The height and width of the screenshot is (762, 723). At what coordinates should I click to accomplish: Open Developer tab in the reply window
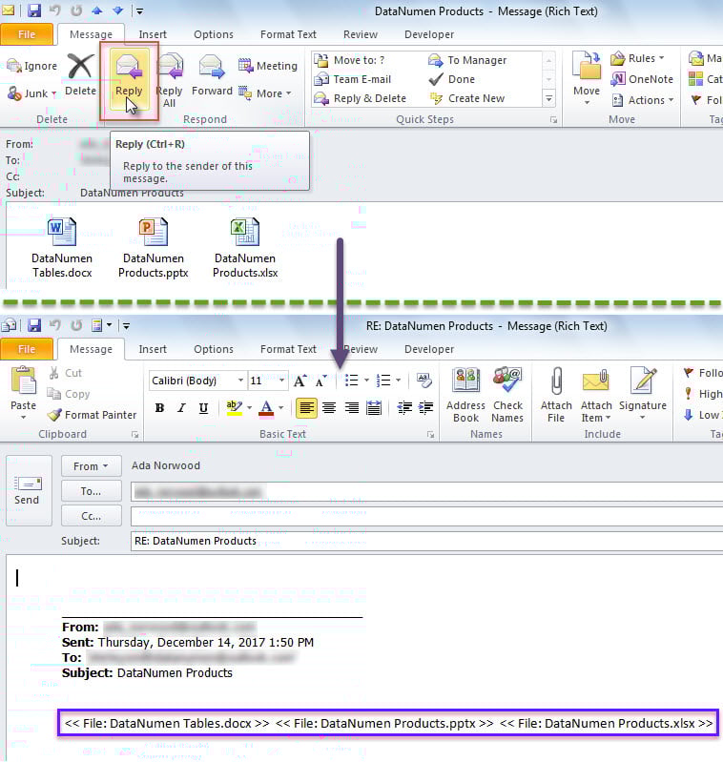[429, 349]
